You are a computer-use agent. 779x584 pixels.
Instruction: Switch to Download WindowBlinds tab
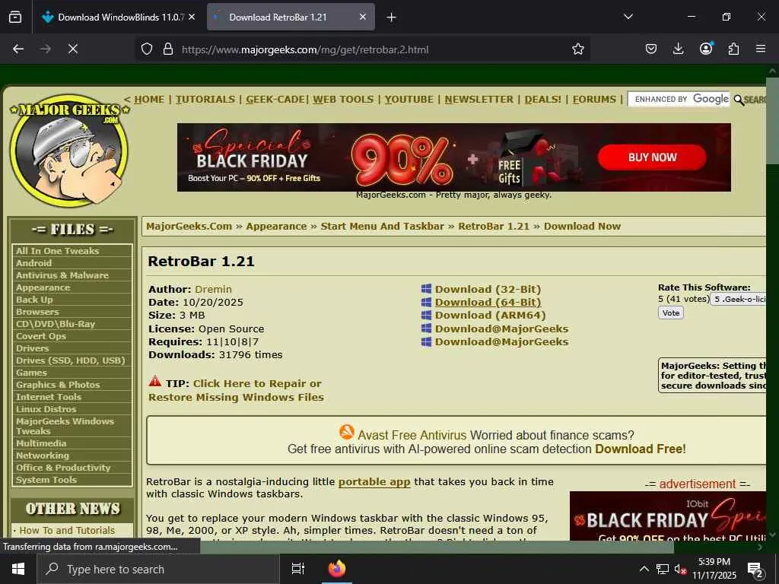pyautogui.click(x=119, y=17)
